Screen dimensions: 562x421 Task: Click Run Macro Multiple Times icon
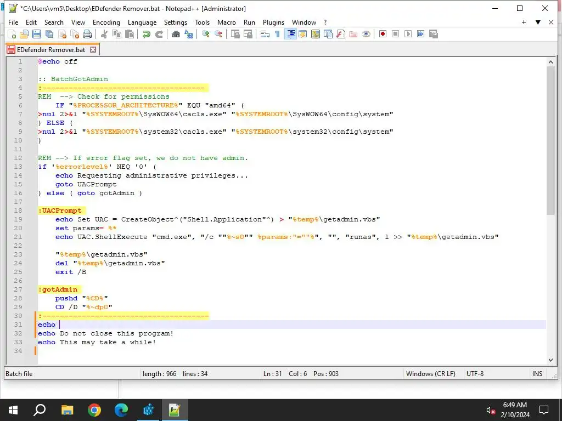[x=421, y=34]
